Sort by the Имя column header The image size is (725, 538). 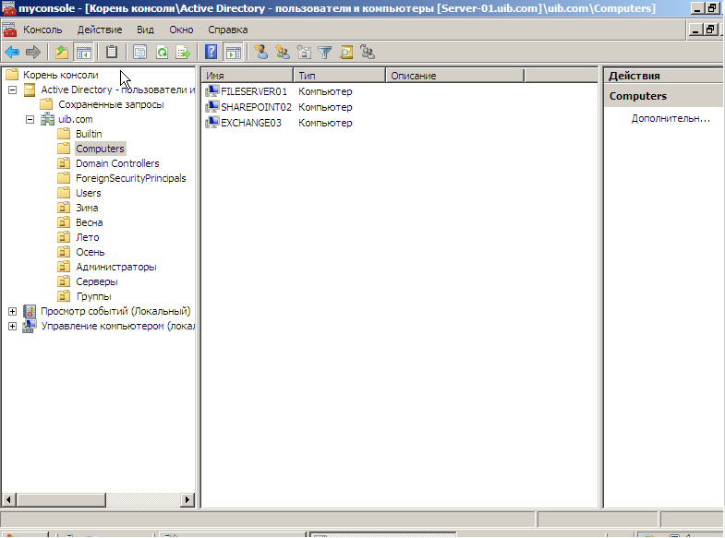(x=248, y=76)
